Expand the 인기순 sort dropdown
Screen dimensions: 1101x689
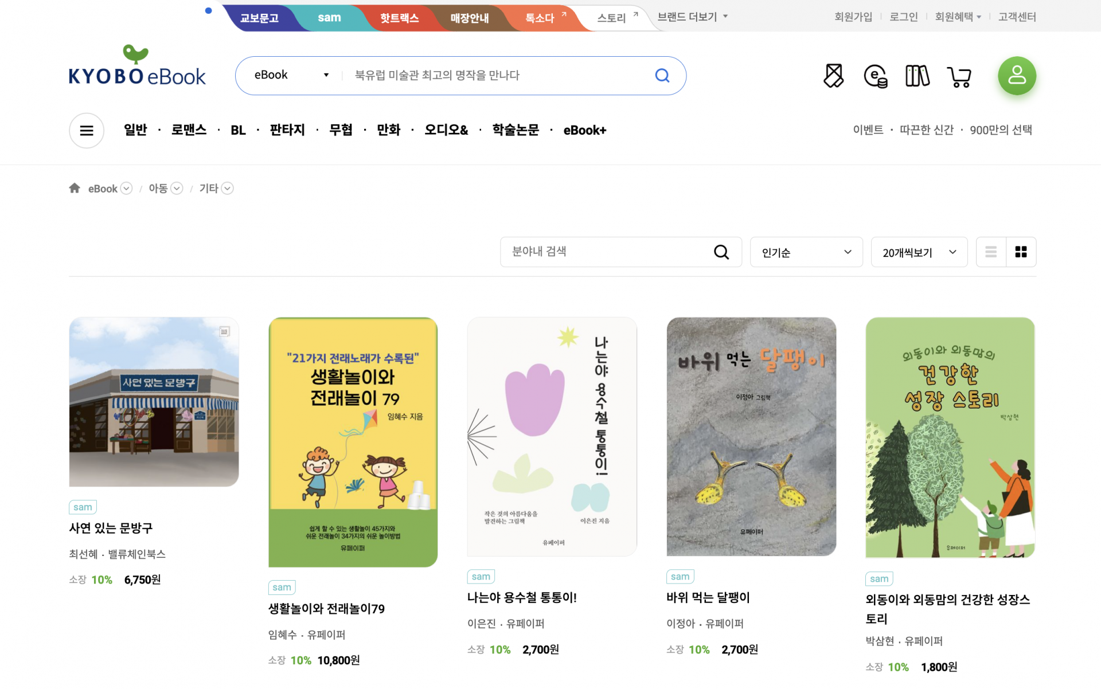[x=806, y=252]
